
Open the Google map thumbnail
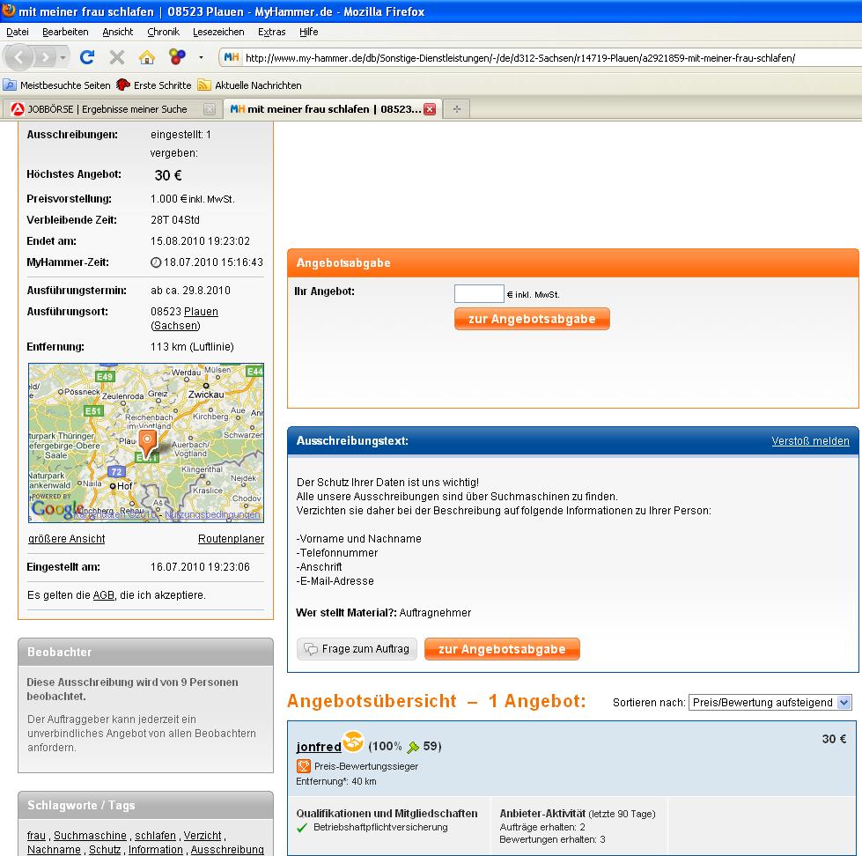point(146,443)
